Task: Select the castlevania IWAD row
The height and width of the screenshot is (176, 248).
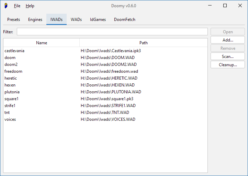Action: click(14, 51)
